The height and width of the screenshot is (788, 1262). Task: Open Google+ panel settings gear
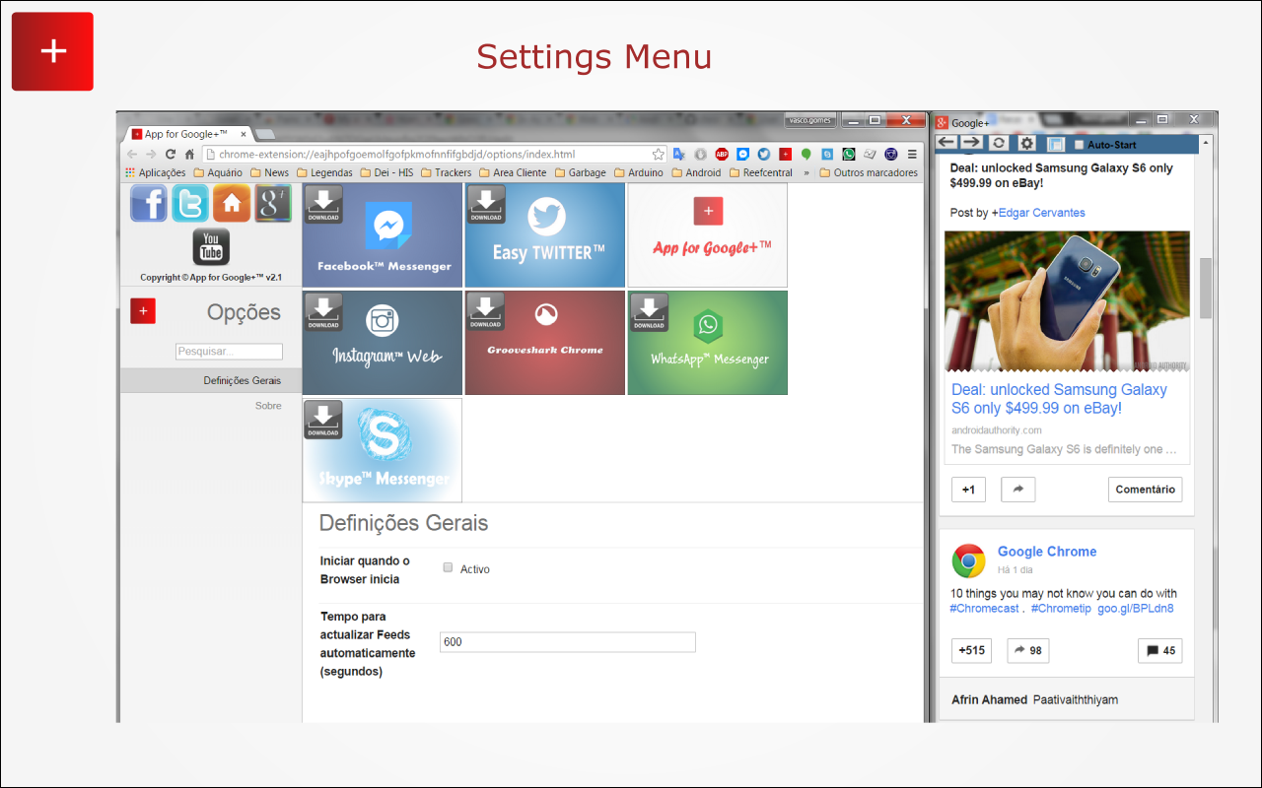click(1026, 144)
